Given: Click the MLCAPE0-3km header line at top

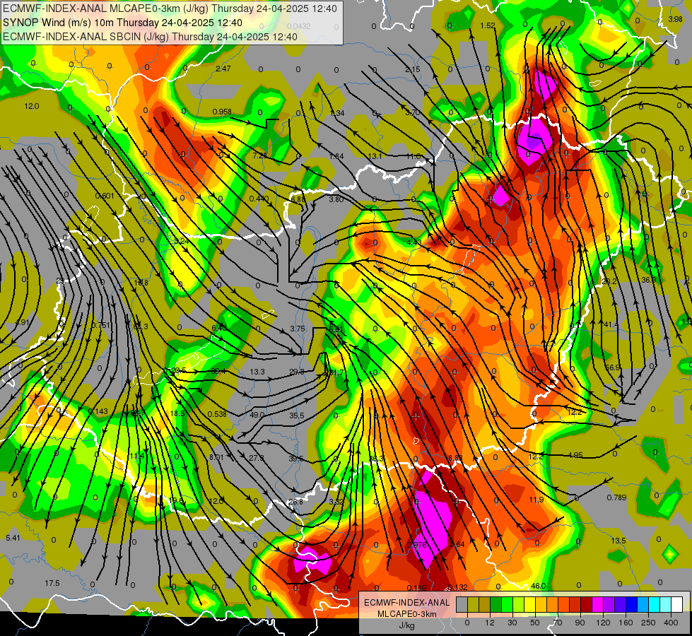Looking at the screenshot, I should click(x=170, y=8).
